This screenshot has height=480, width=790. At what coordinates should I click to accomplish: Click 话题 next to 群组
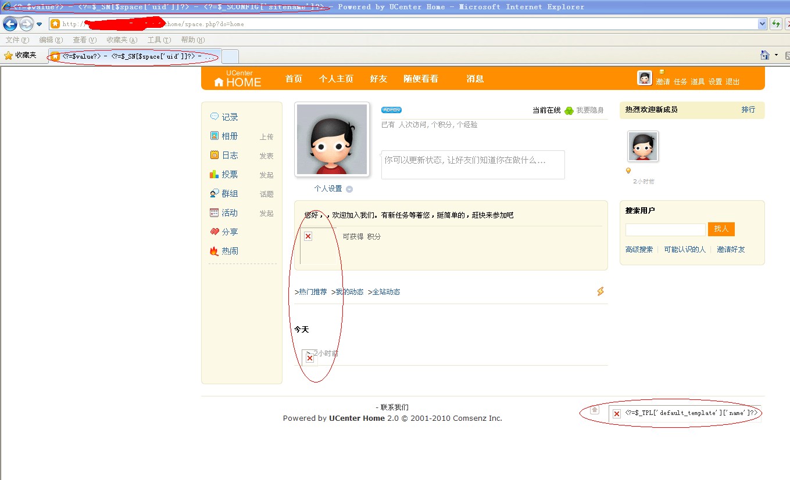coord(266,194)
